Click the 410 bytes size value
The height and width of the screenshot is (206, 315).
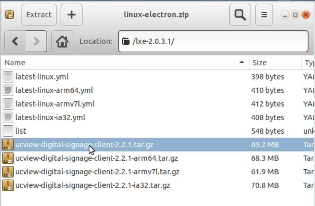(x=267, y=90)
